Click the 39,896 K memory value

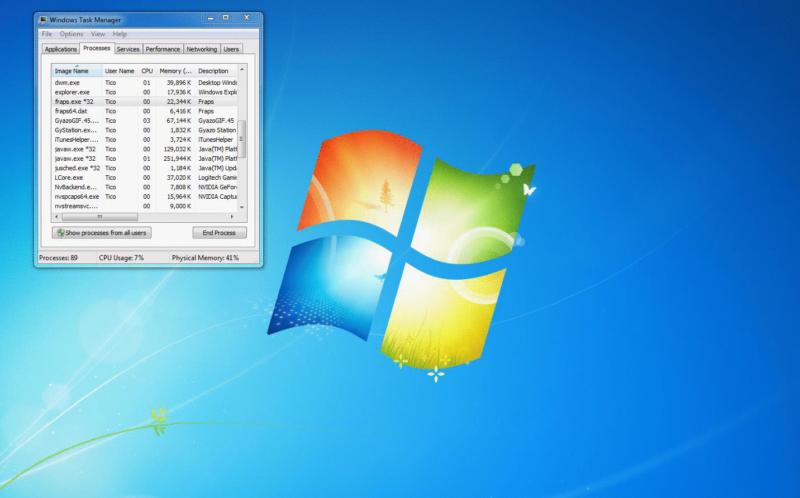179,83
